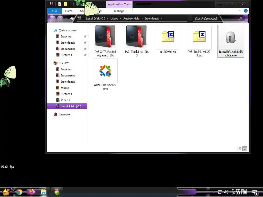Click Users in the address breadcrumb

[x=114, y=18]
